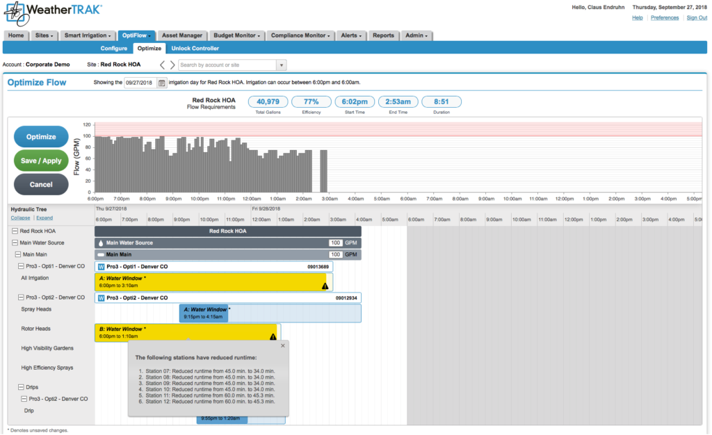Open the calendar date picker icon

[x=161, y=83]
